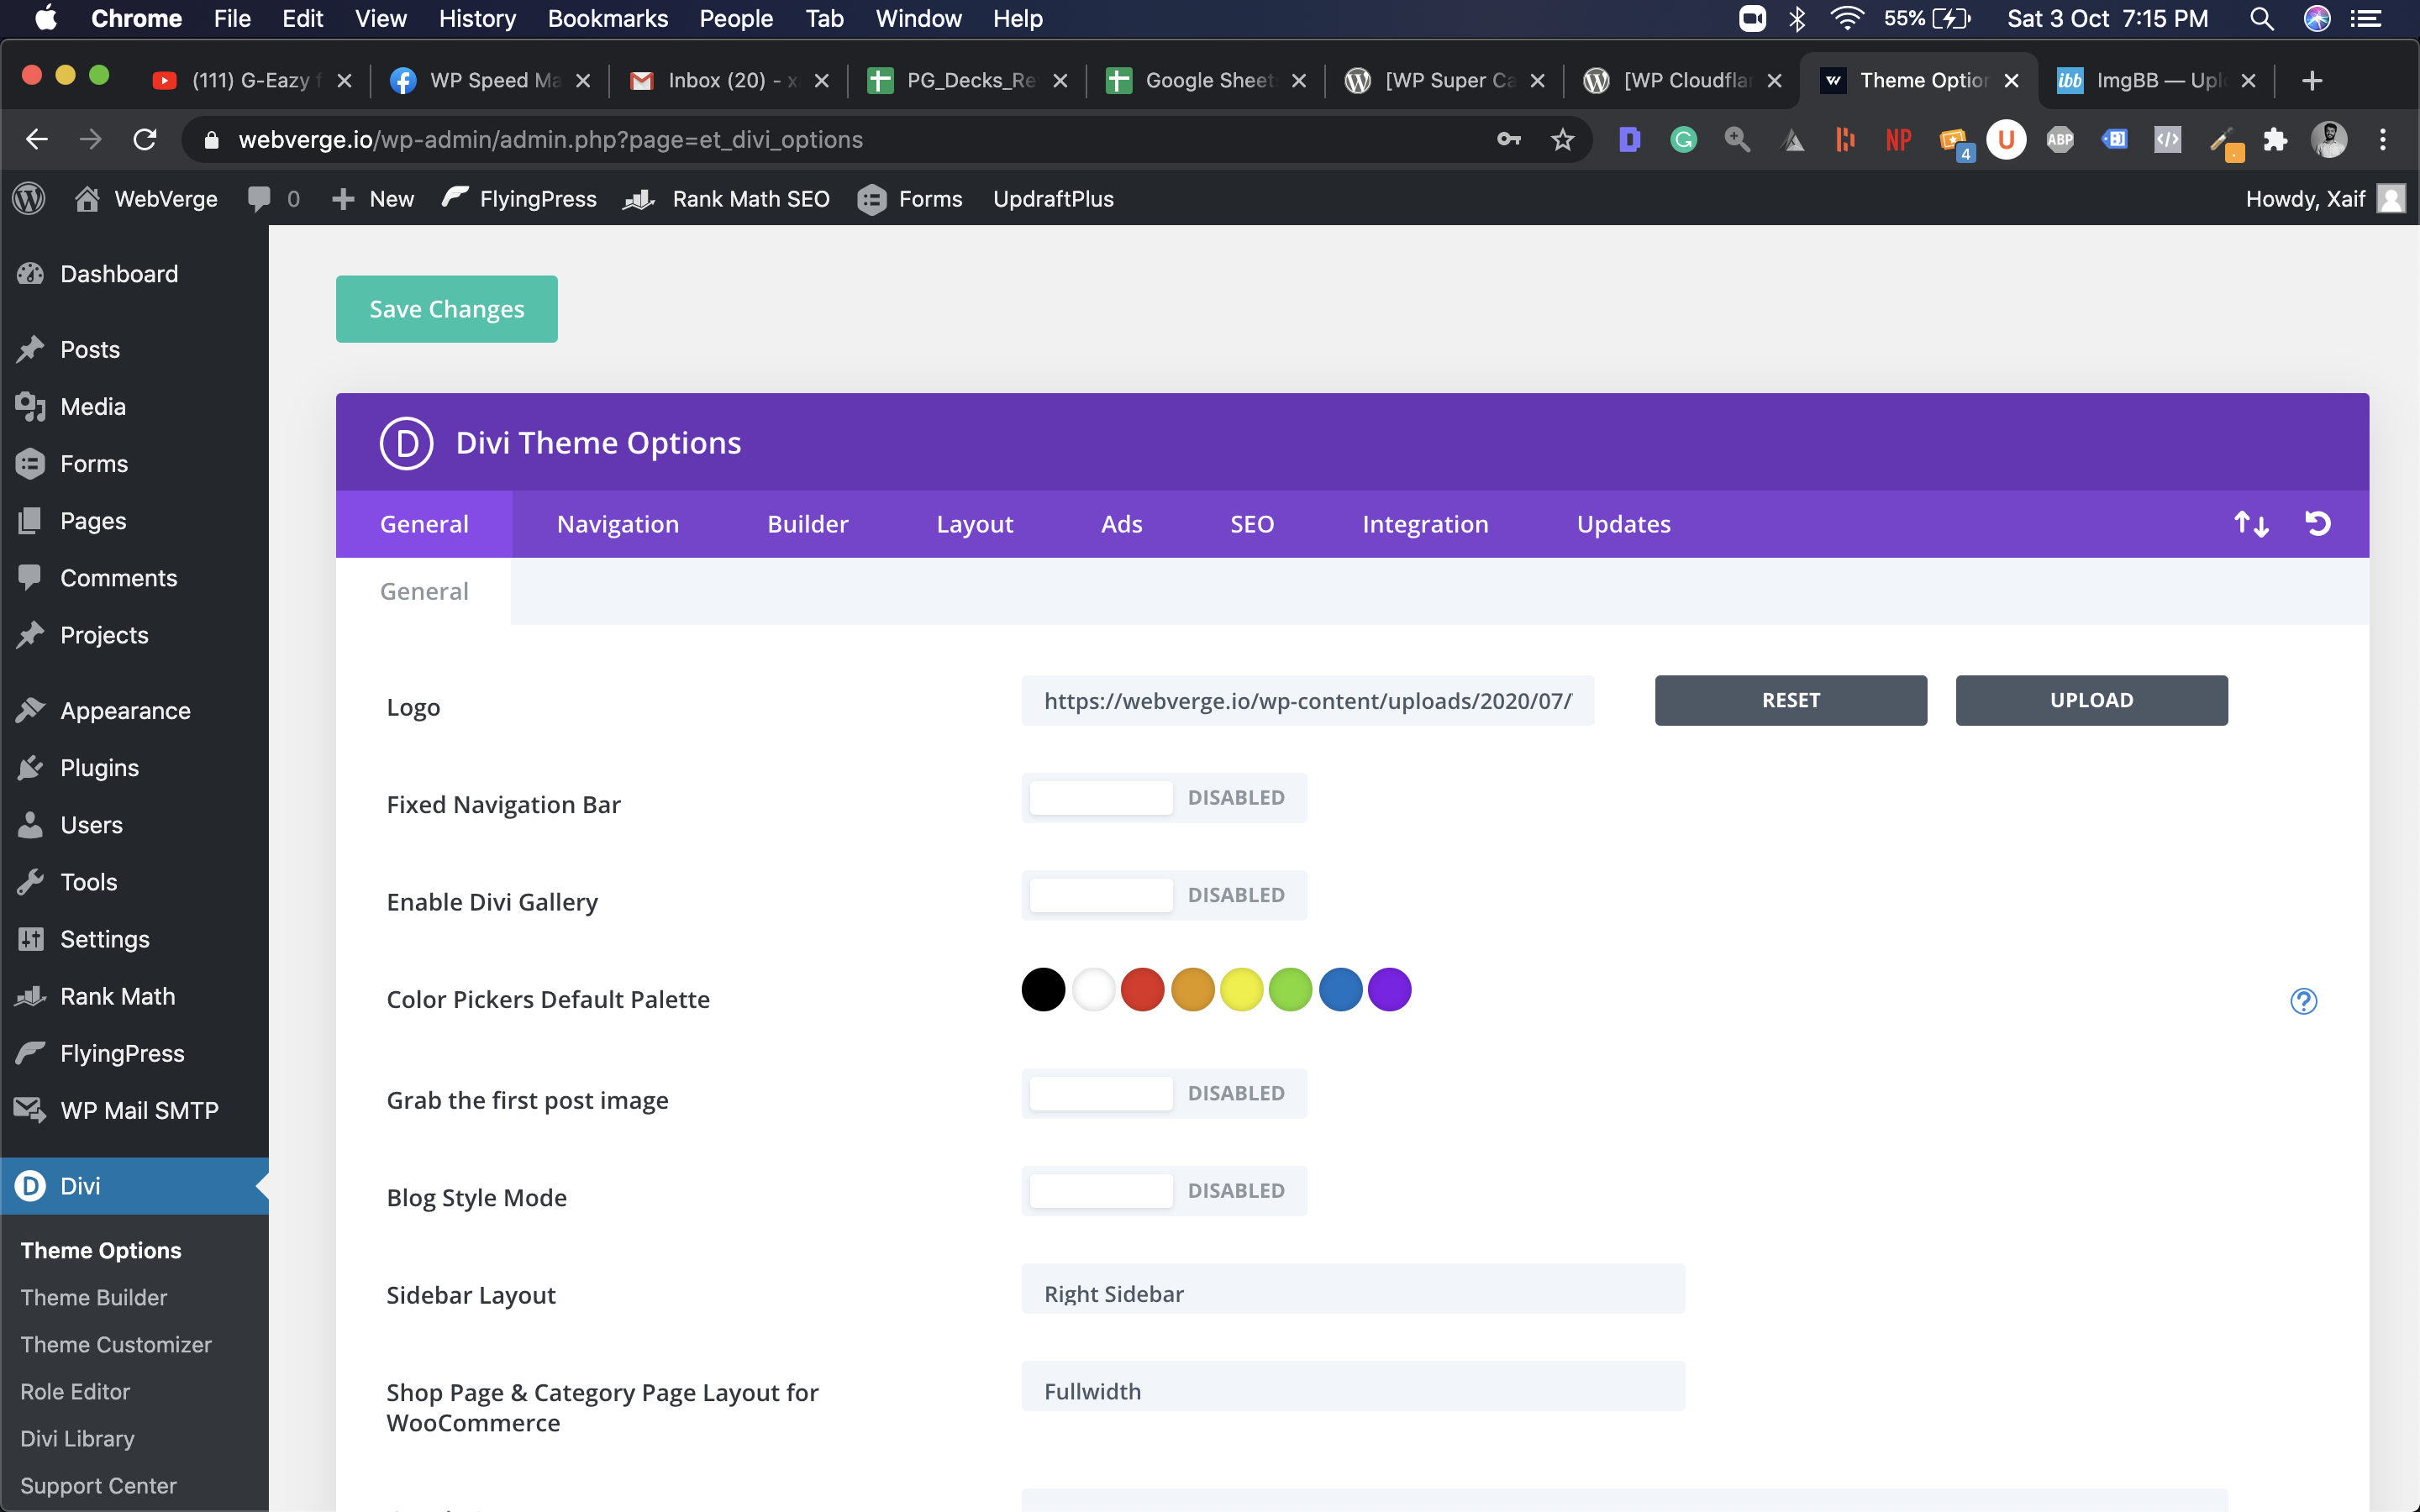Click the WebVerge home icon in the admin bar
The width and height of the screenshot is (2420, 1512).
click(87, 199)
